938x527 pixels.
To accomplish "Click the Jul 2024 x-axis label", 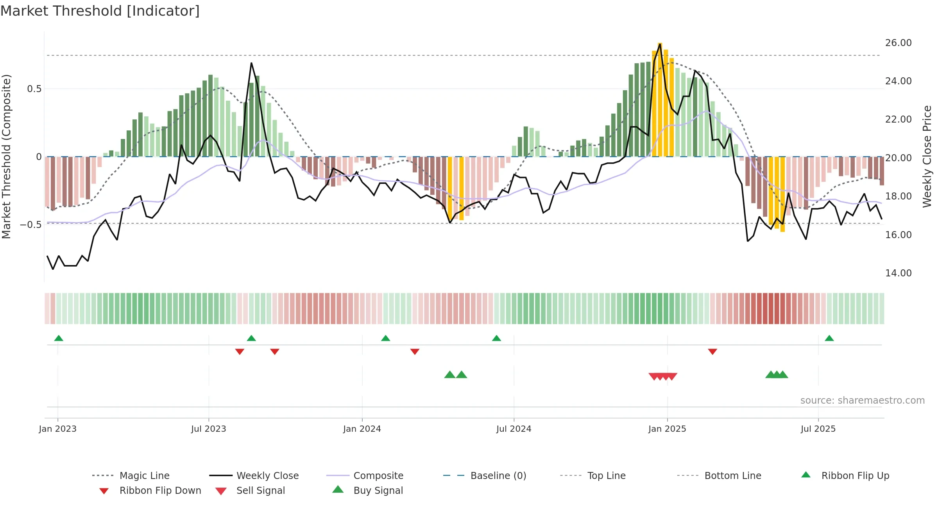I will click(514, 429).
